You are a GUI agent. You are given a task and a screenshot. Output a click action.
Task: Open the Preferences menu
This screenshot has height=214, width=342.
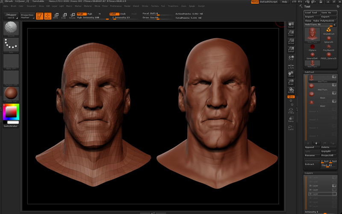click(x=116, y=6)
